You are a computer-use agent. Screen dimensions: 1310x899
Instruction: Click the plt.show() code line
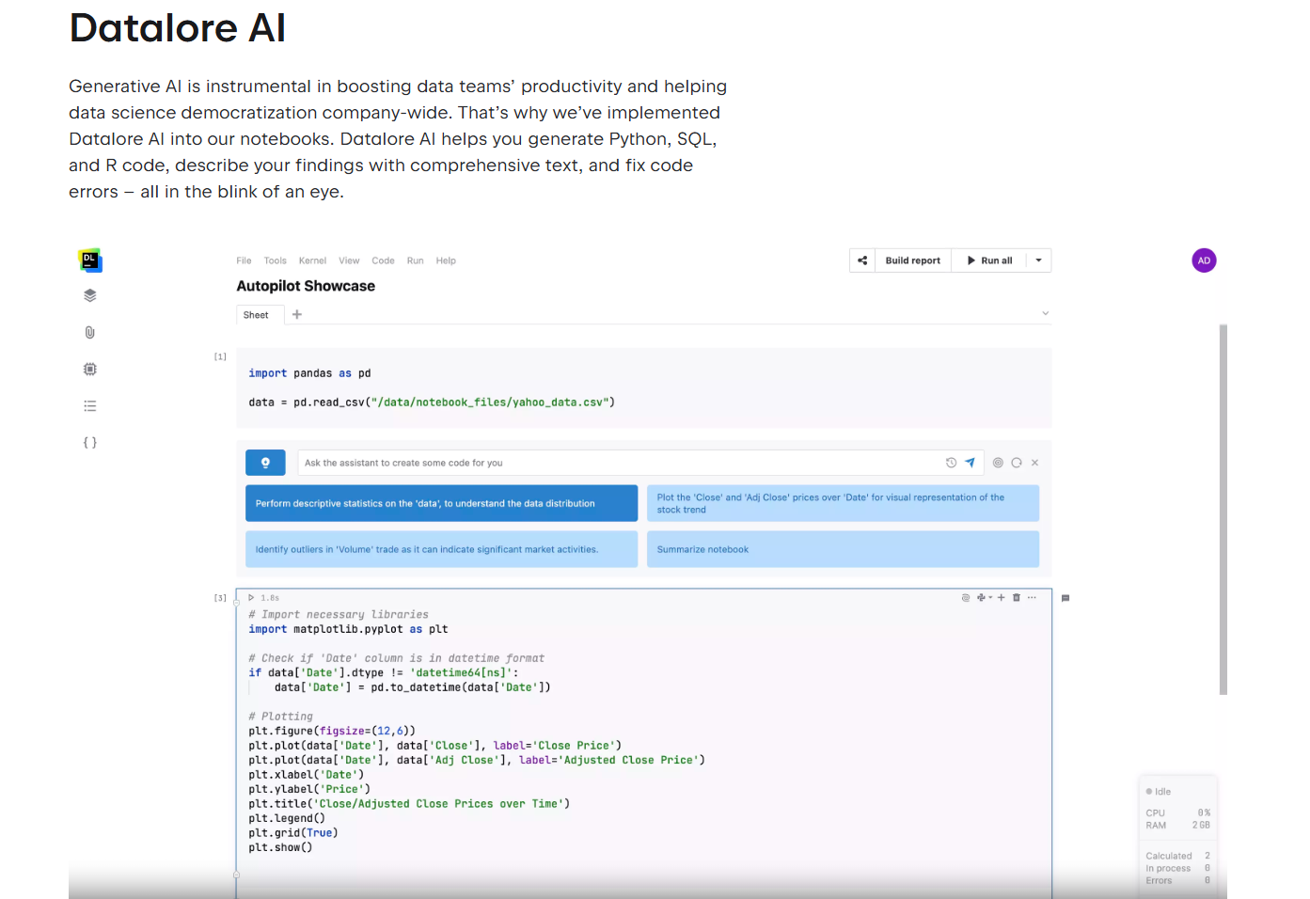280,847
